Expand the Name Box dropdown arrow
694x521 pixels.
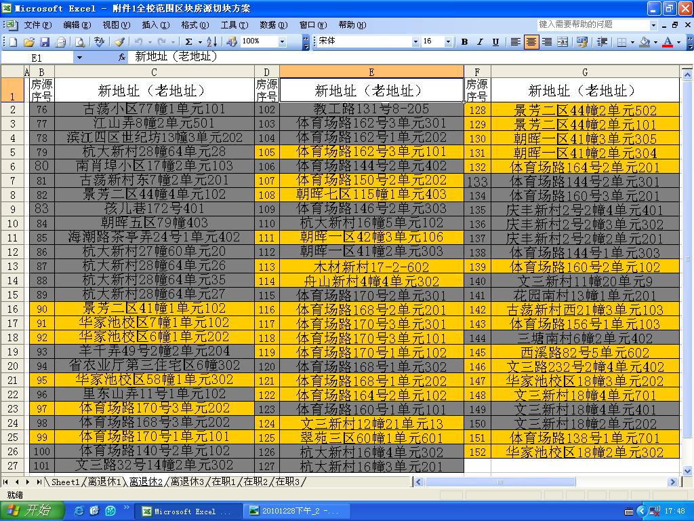[x=79, y=58]
